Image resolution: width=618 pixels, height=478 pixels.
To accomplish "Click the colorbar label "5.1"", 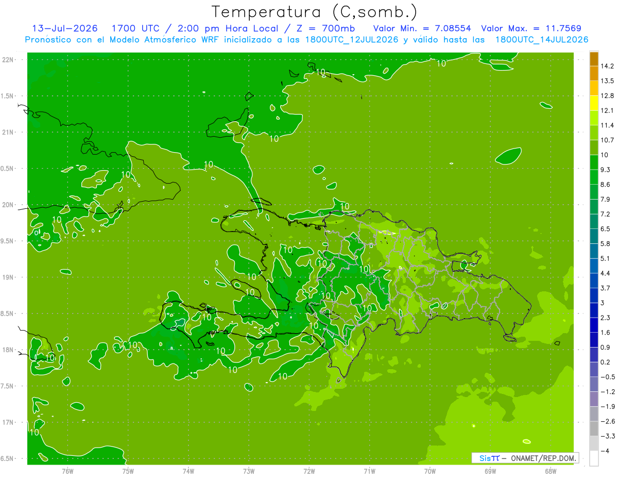I will tap(606, 258).
